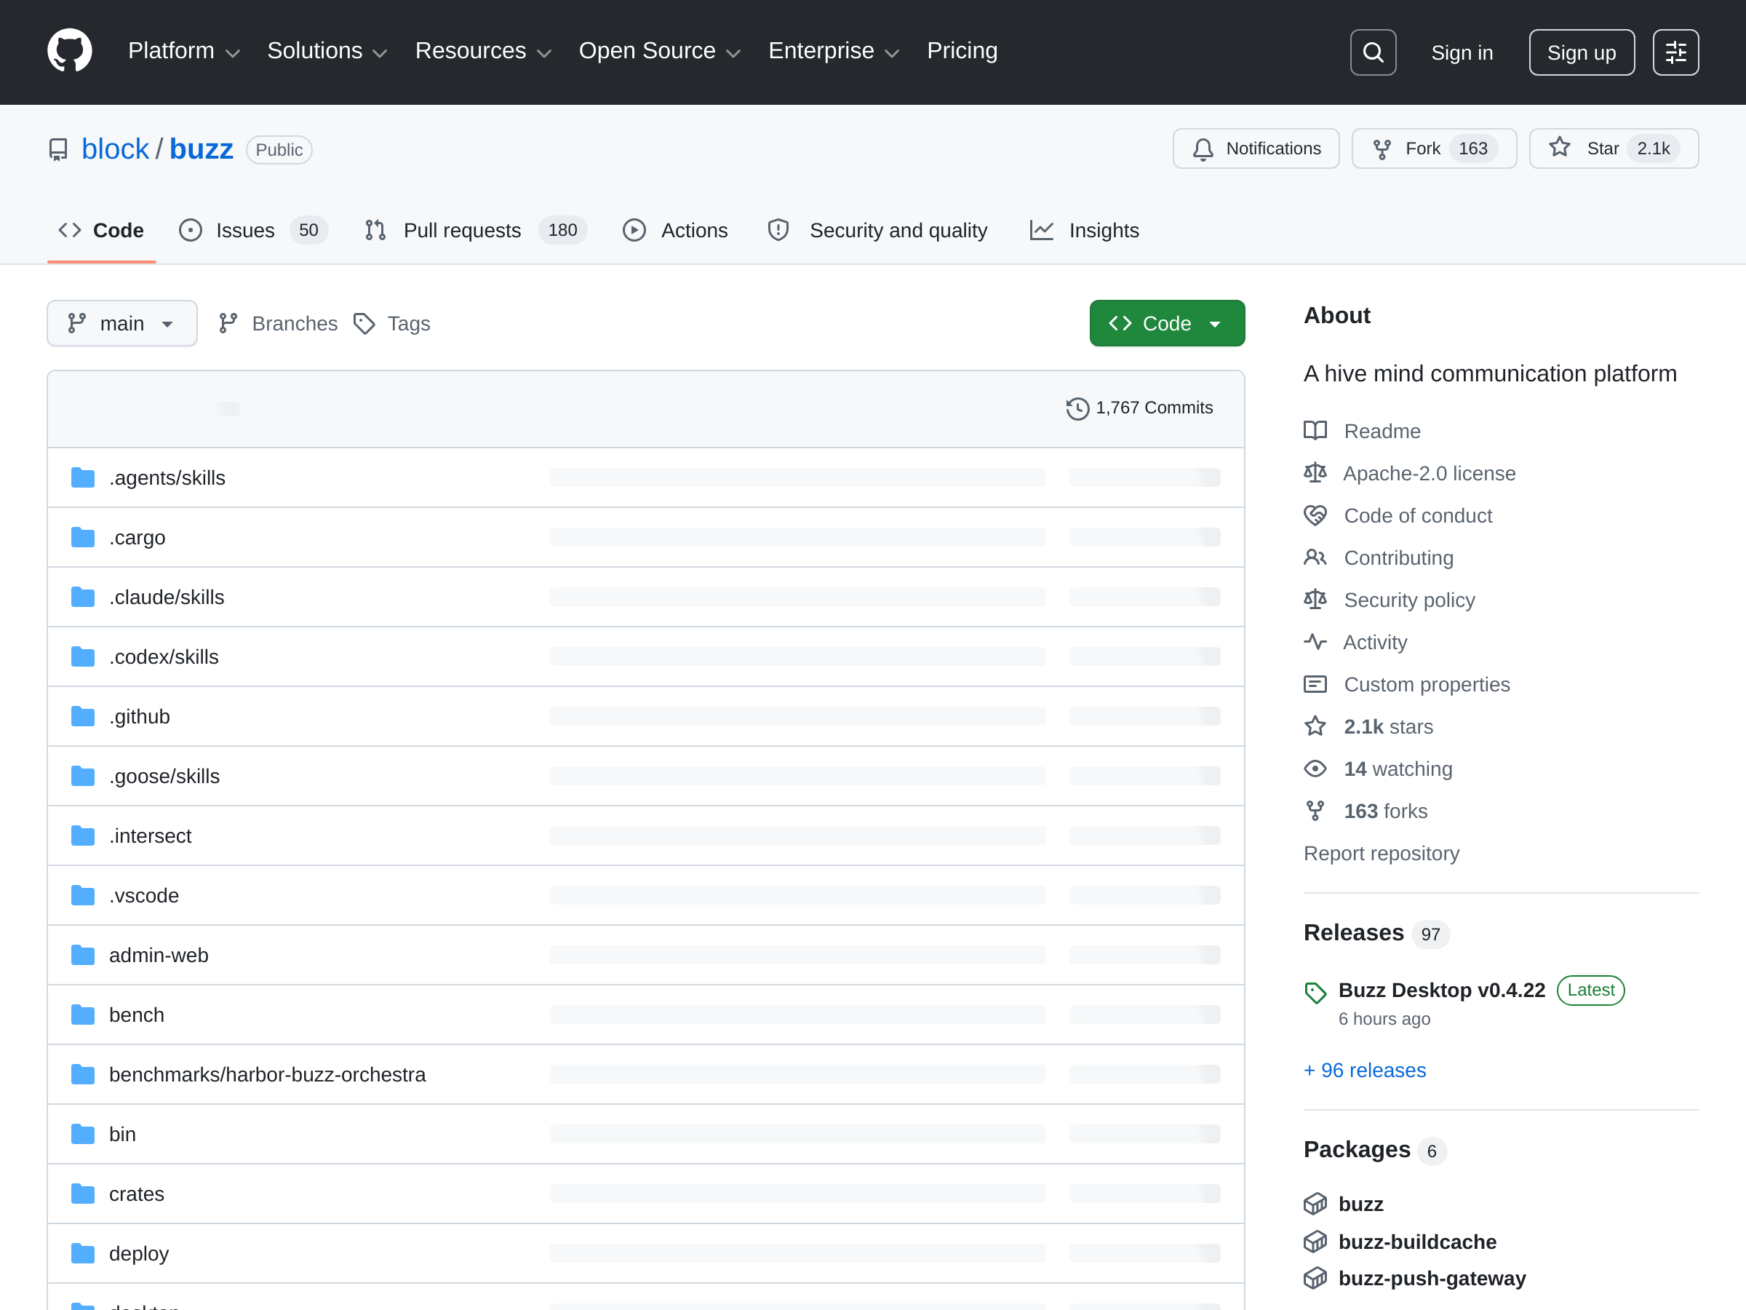The height and width of the screenshot is (1310, 1746).
Task: Expand the Resources menu
Action: 483,52
